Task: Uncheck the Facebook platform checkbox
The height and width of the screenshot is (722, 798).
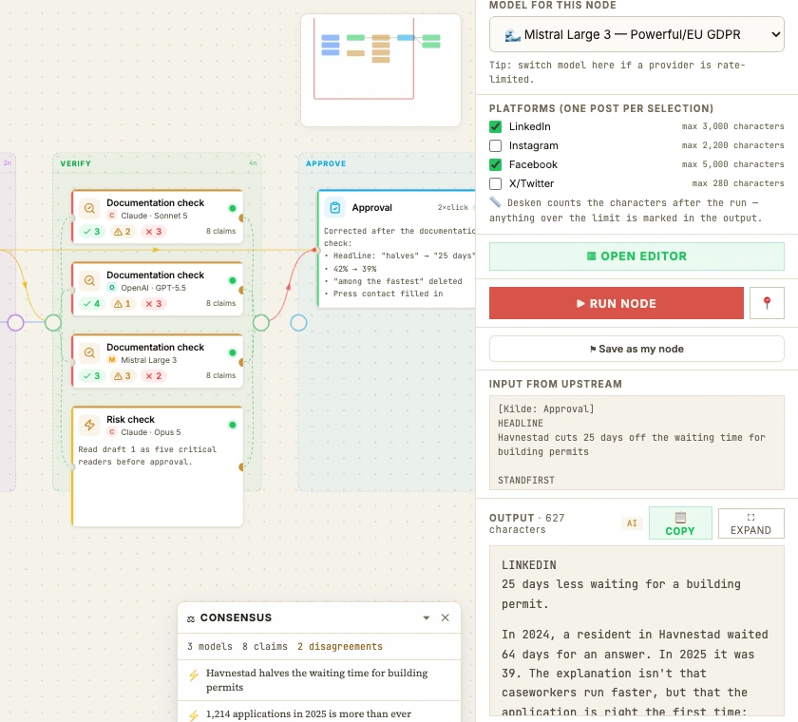Action: pos(495,165)
